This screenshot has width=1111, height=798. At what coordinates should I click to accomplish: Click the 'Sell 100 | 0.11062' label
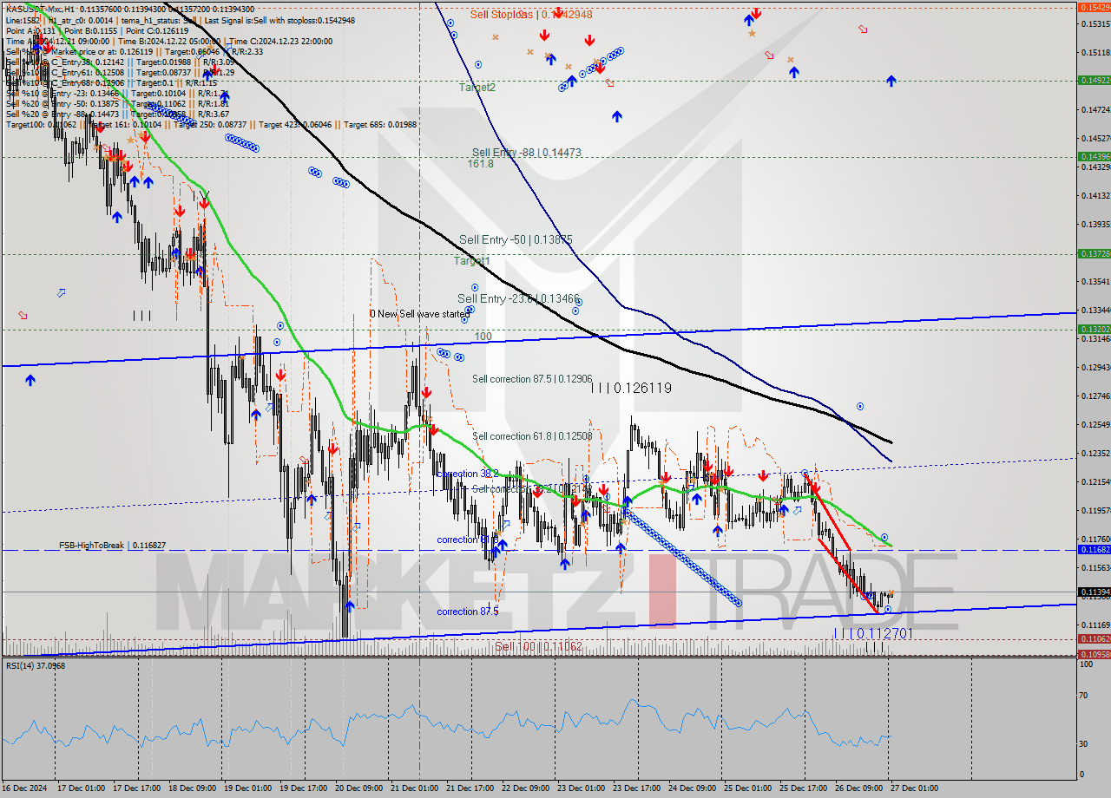[538, 647]
